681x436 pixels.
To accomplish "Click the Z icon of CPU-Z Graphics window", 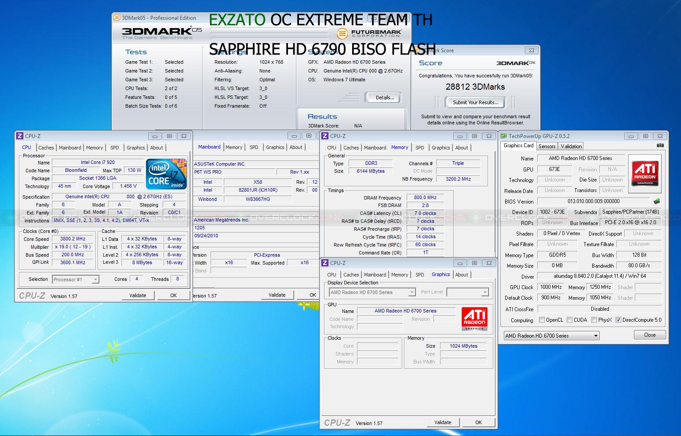I will click(325, 263).
